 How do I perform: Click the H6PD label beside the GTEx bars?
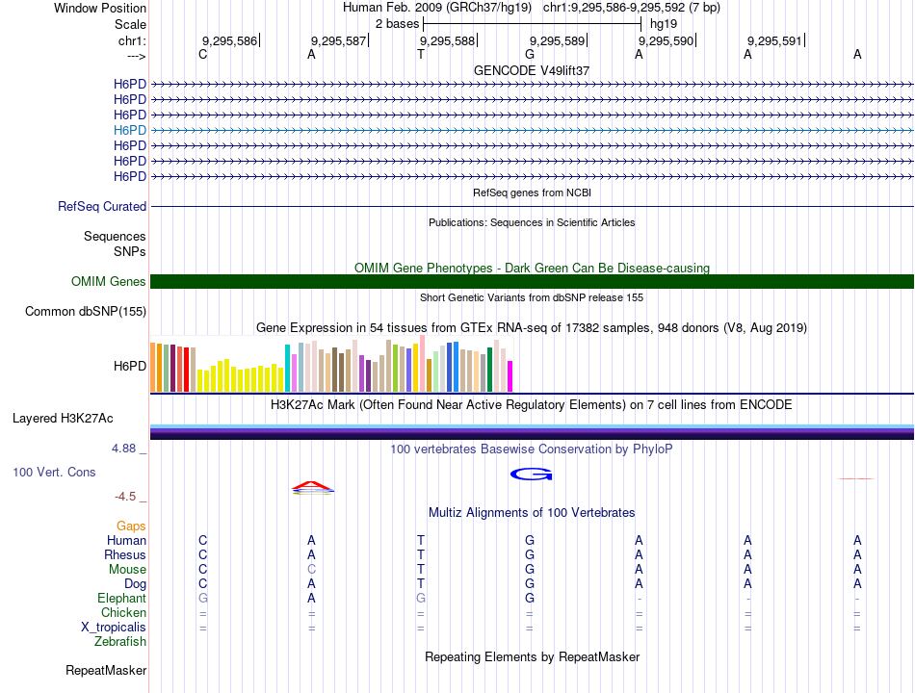130,367
